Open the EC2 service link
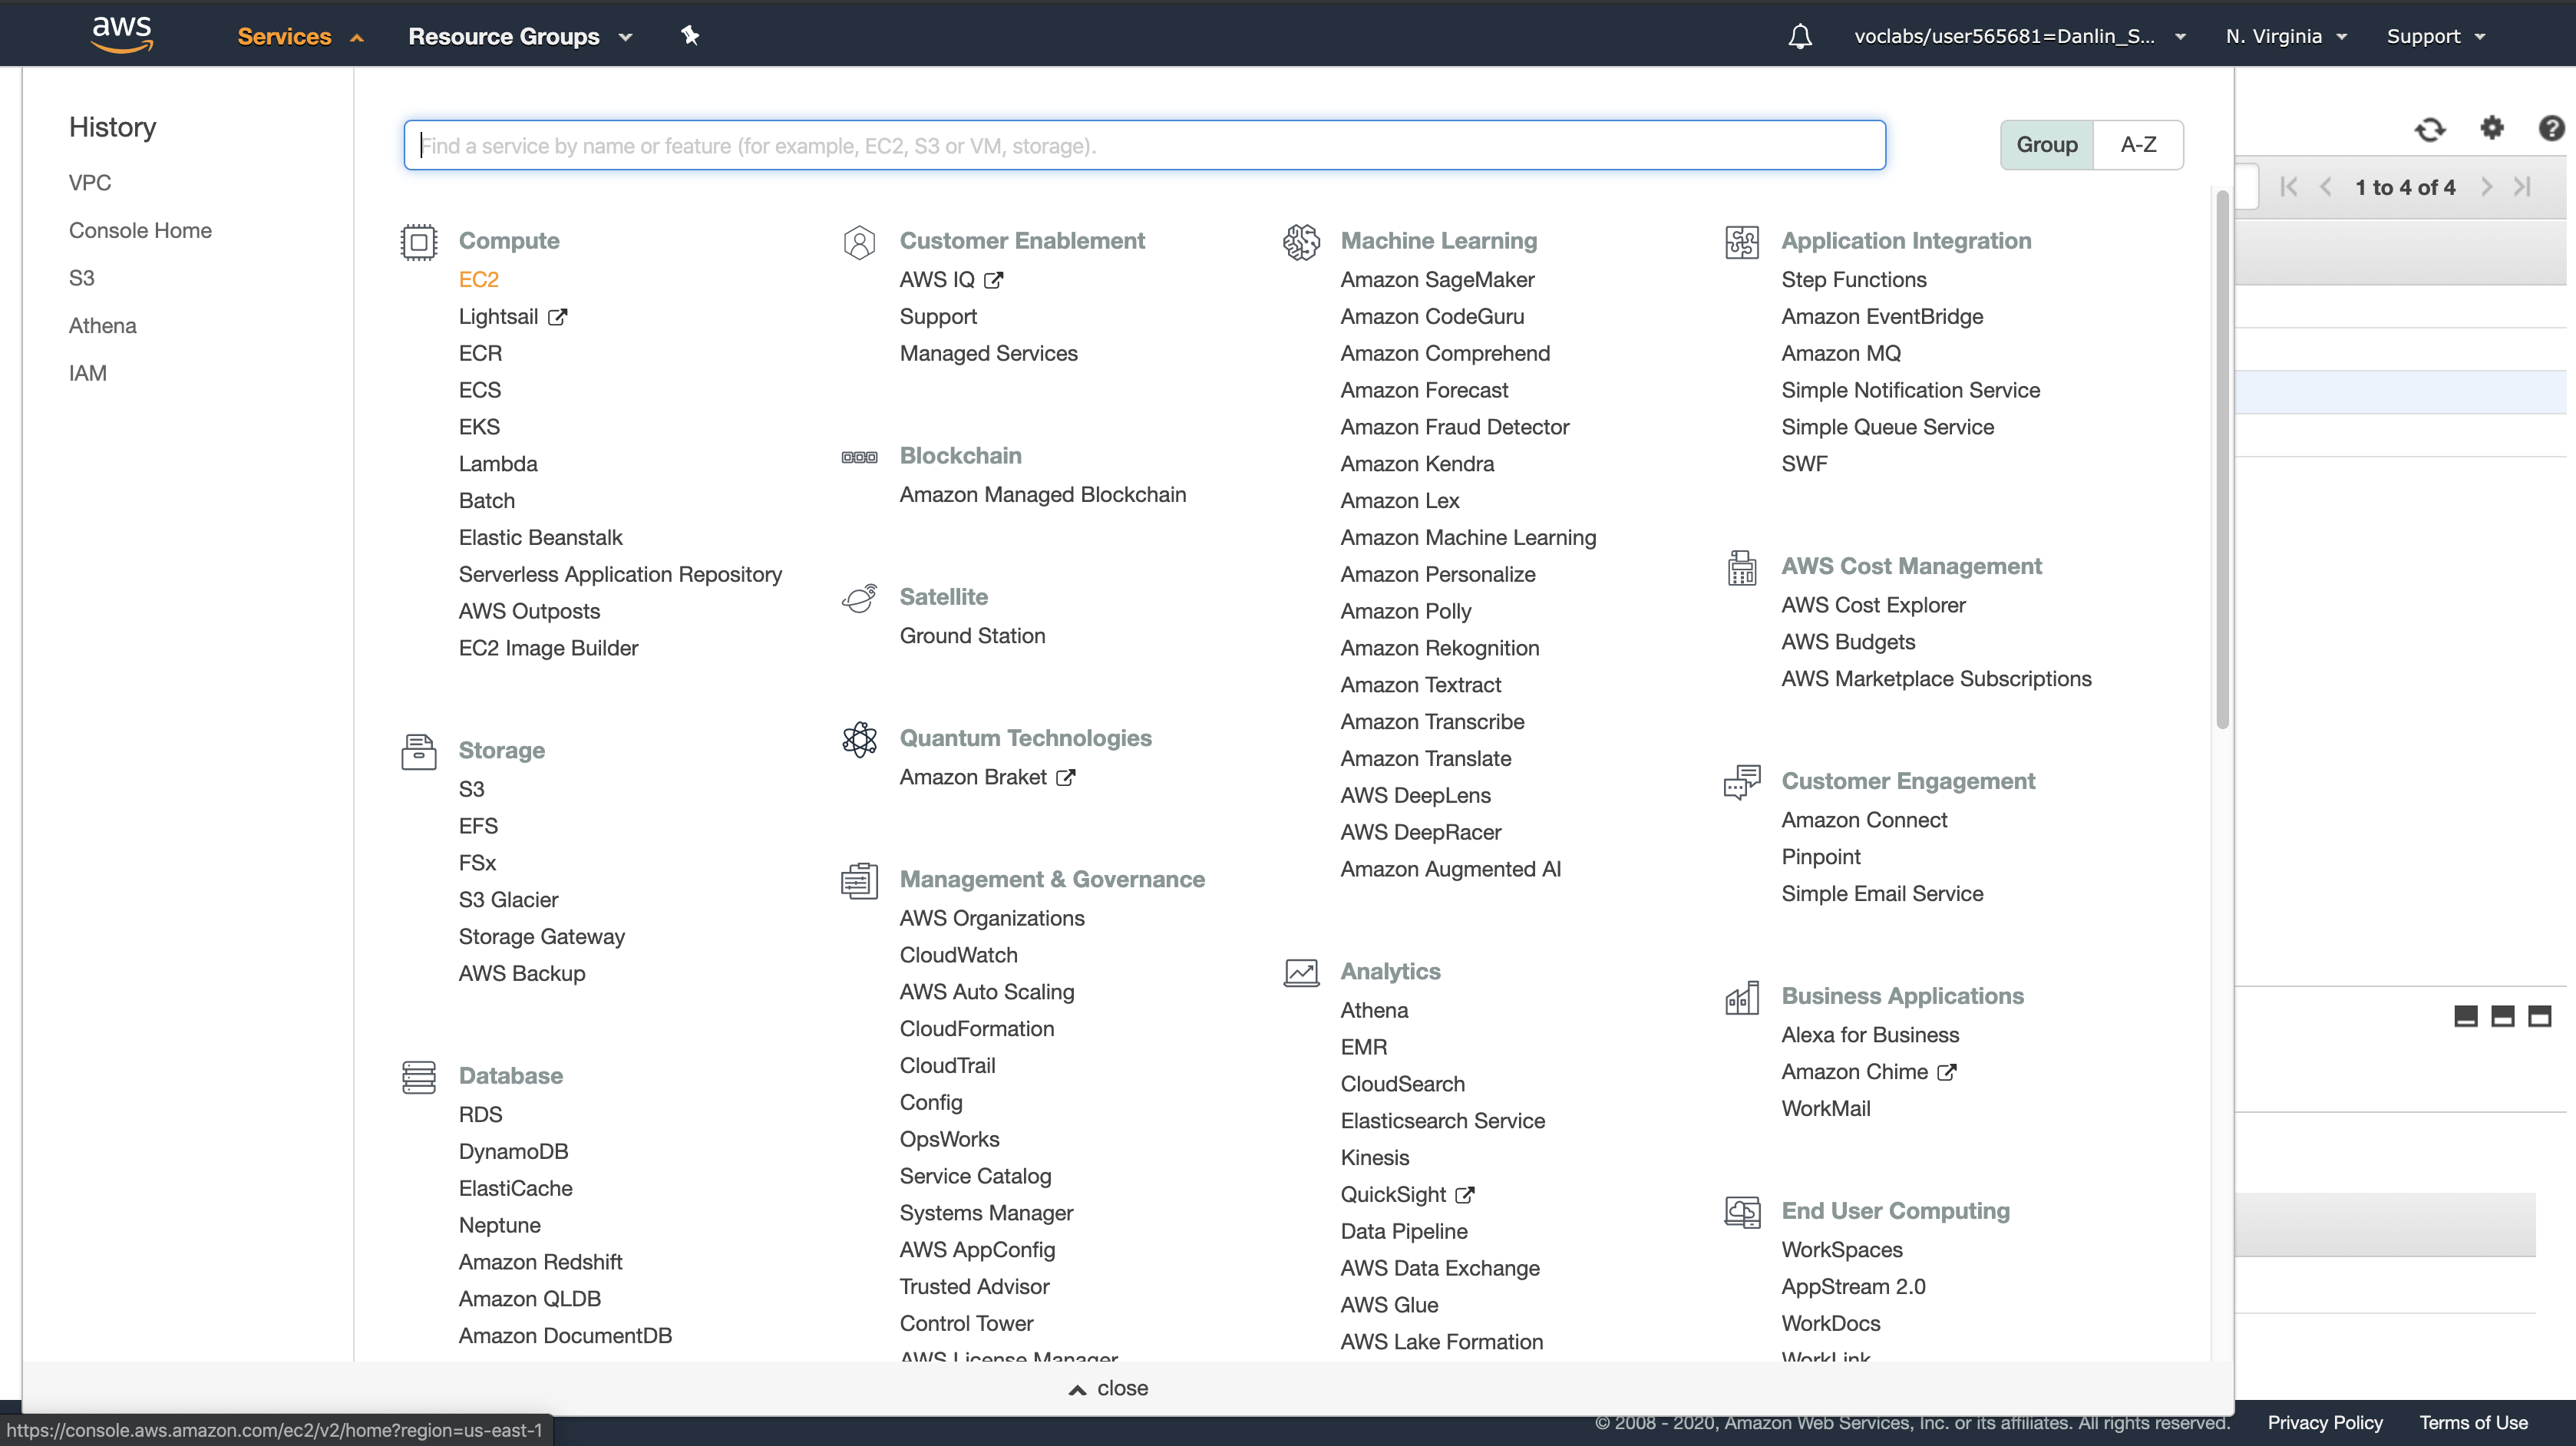This screenshot has height=1446, width=2576. click(478, 280)
